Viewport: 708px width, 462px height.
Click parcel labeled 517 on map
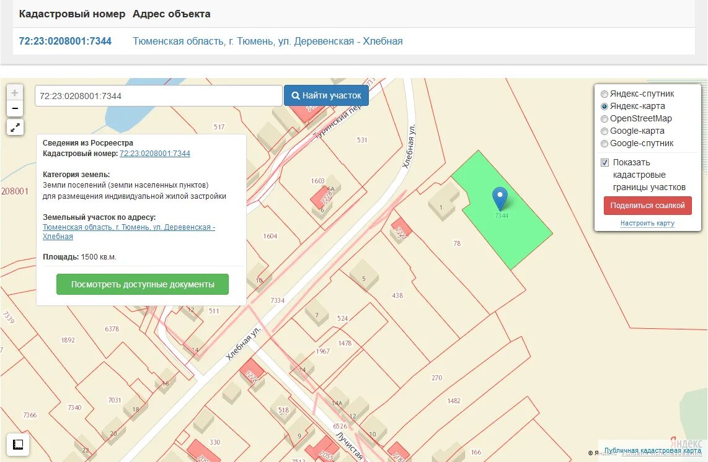pos(219,127)
